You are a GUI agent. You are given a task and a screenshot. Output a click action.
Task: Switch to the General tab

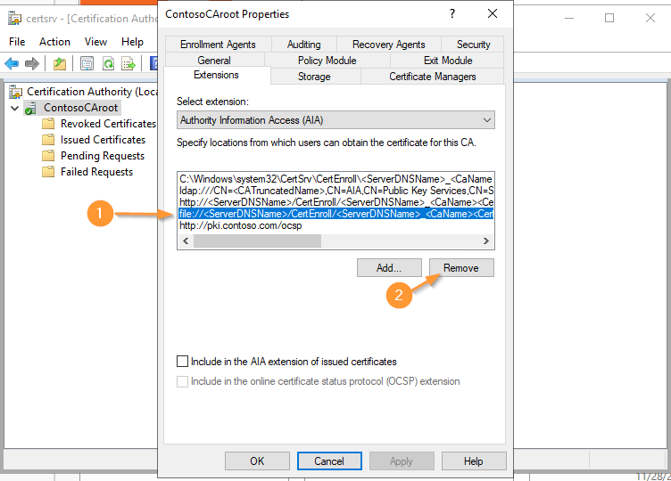click(214, 61)
